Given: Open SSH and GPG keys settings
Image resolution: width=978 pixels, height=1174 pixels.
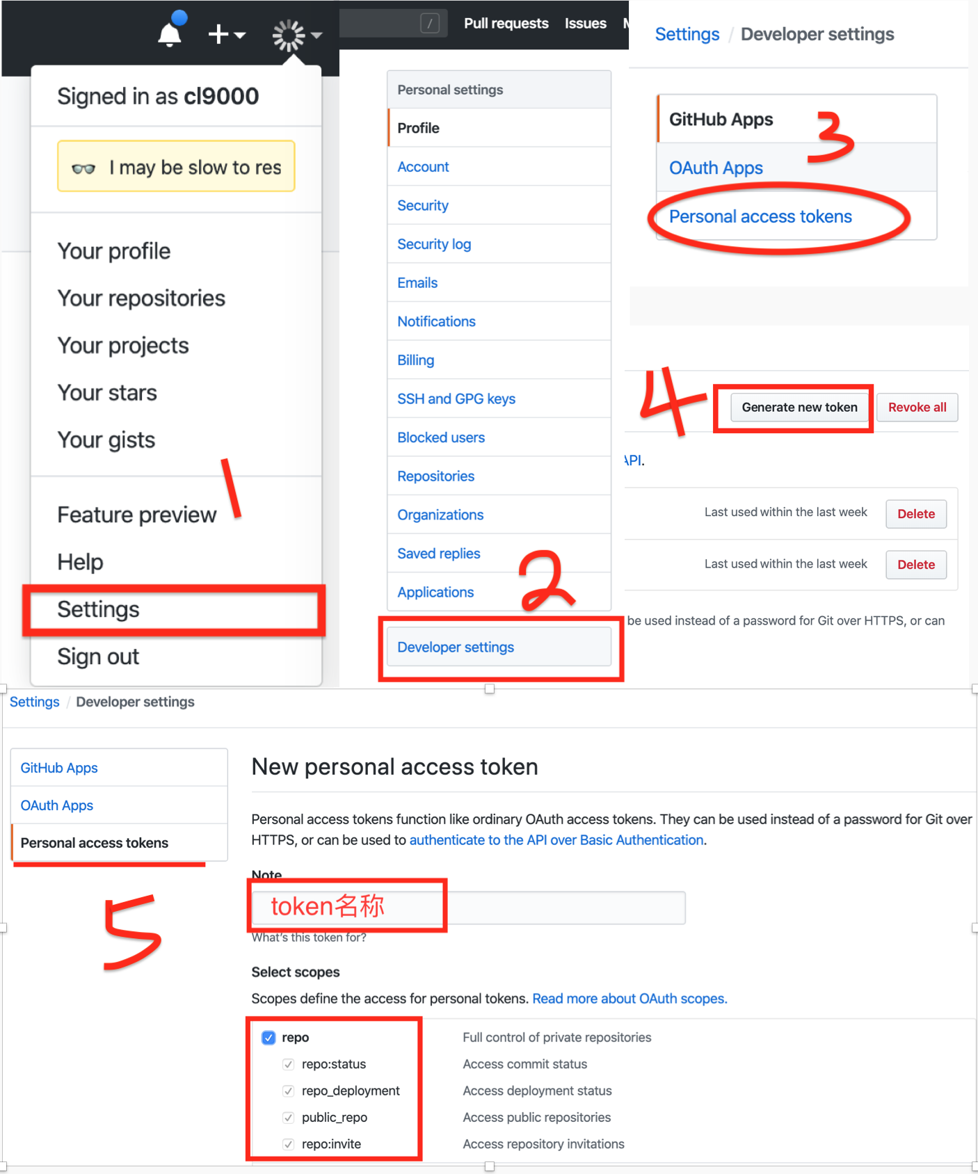Looking at the screenshot, I should [456, 399].
